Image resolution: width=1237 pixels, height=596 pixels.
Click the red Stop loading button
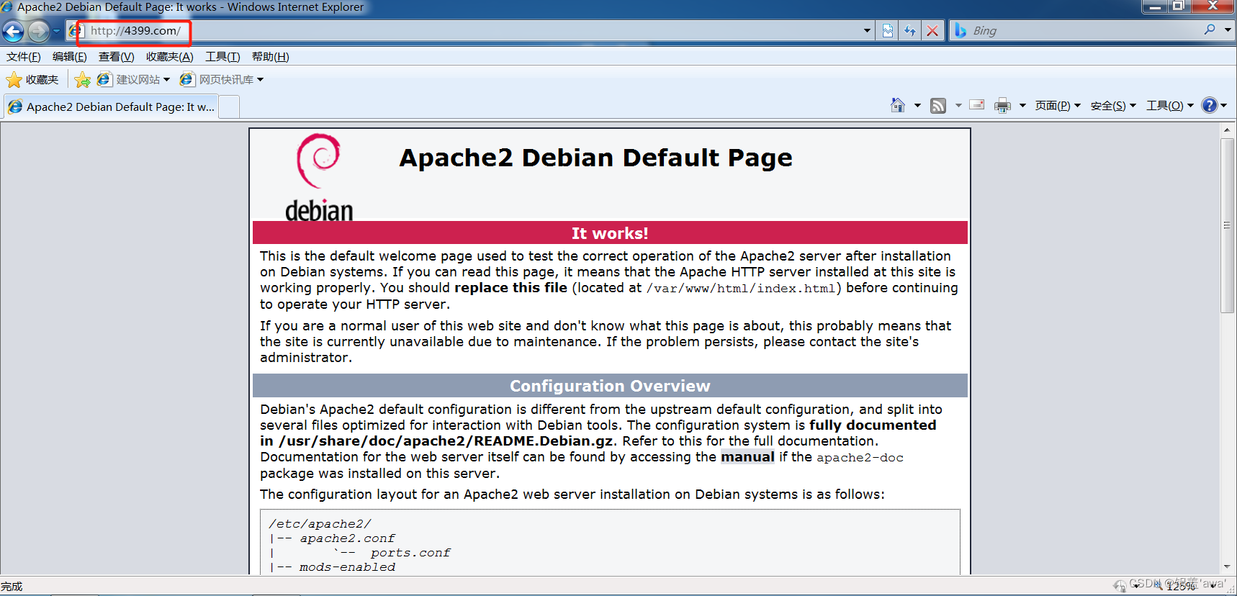coord(932,31)
